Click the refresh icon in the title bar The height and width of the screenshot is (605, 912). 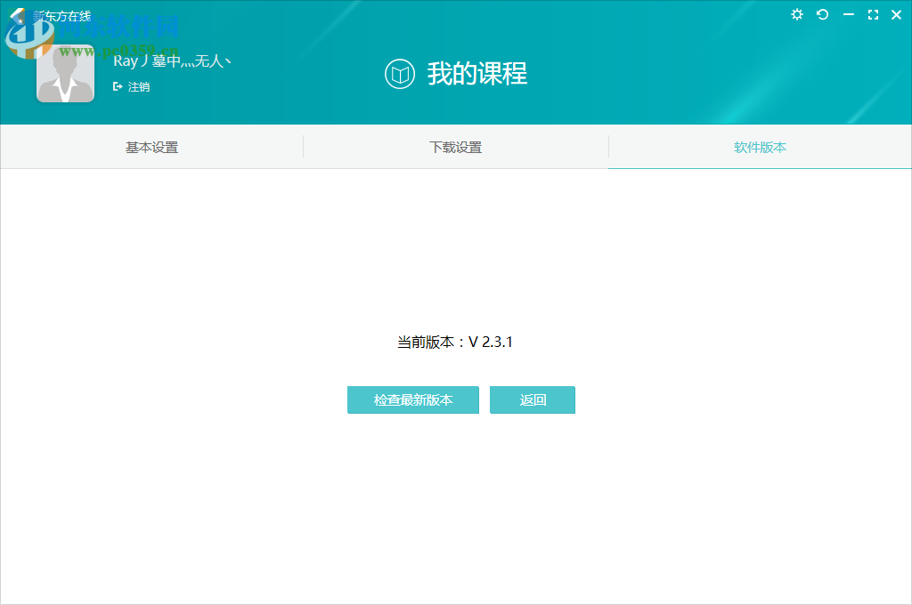[822, 15]
